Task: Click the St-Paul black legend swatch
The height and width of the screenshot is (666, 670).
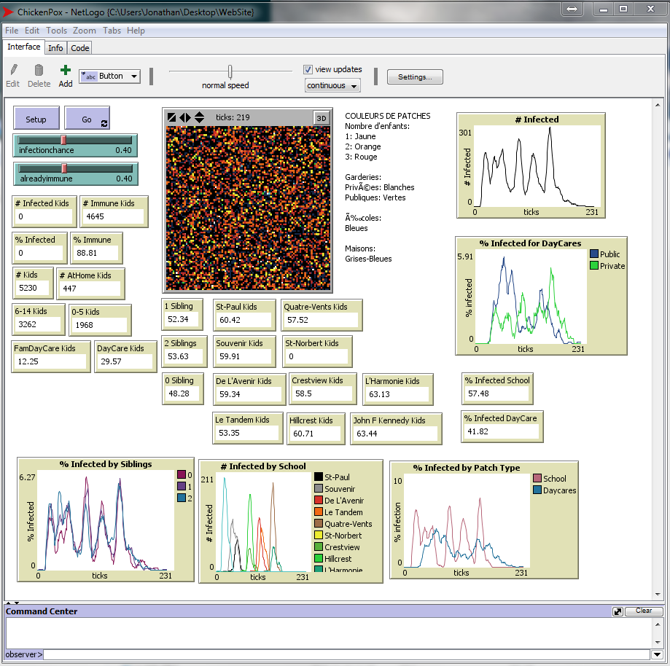Action: coord(319,477)
